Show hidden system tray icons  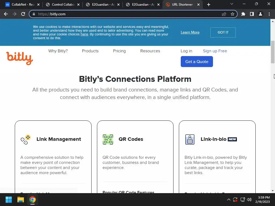[229, 200]
